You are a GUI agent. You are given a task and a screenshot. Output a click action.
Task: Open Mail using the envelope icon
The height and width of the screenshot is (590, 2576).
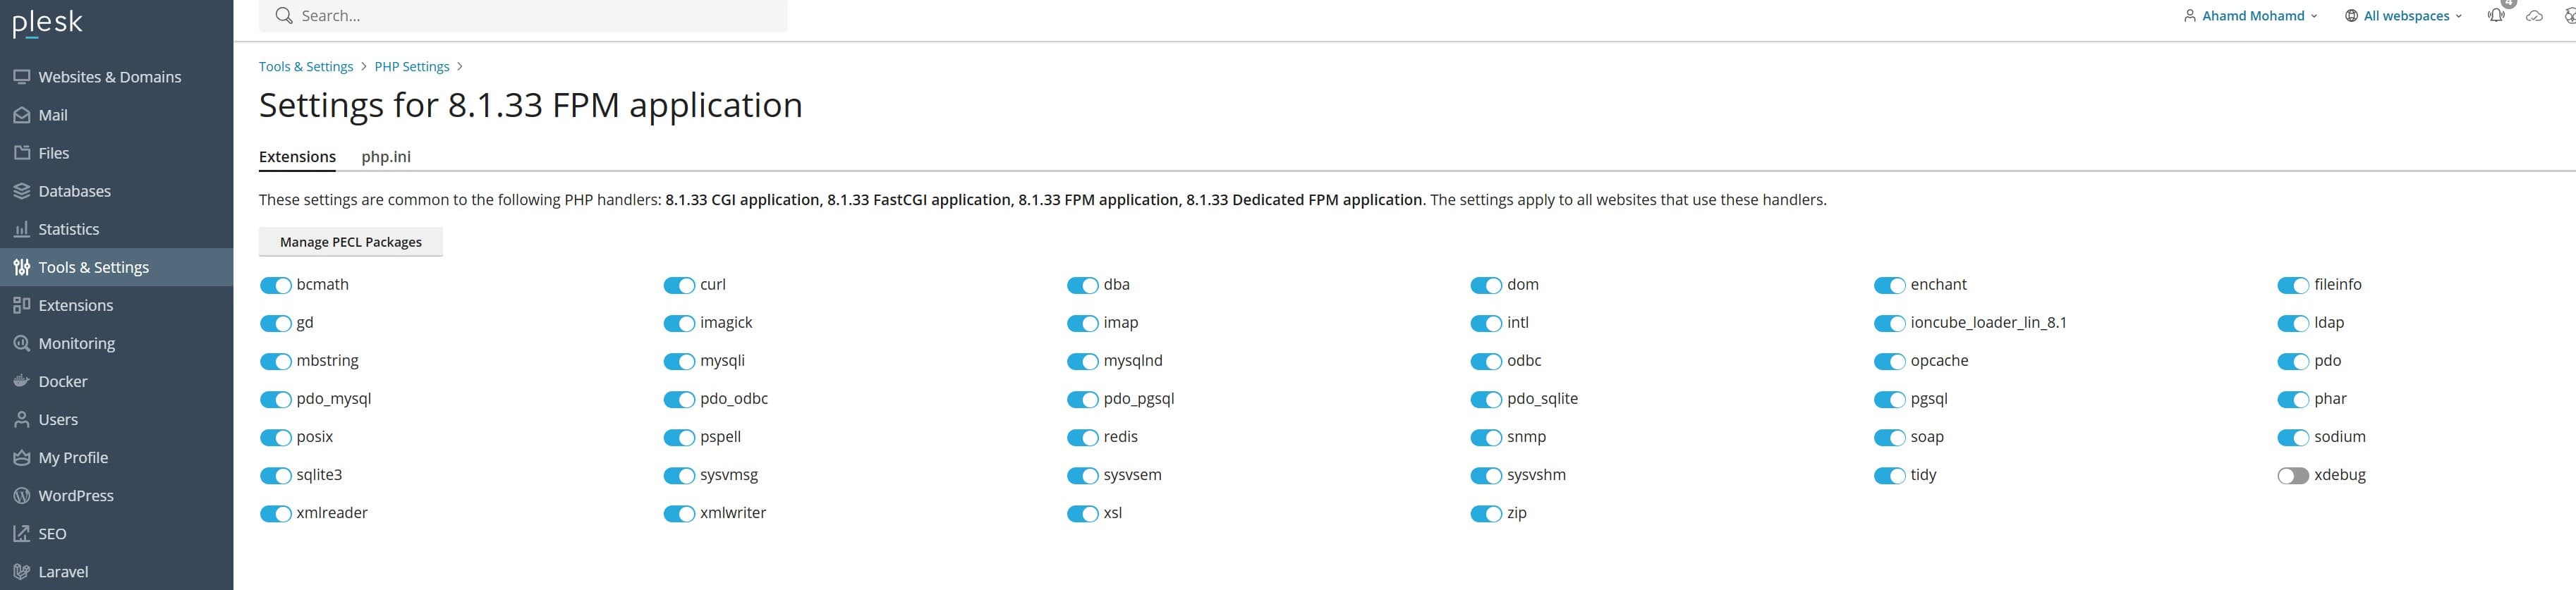coord(21,115)
